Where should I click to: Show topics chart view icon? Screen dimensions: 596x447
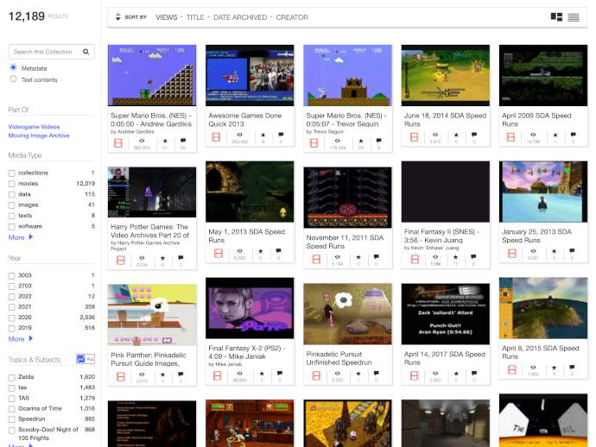point(80,359)
